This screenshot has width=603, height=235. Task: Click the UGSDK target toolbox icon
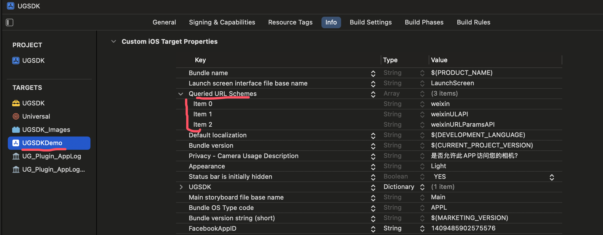[16, 103]
